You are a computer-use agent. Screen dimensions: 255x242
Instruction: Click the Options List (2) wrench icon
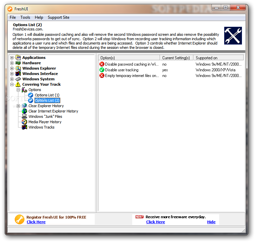(30, 100)
